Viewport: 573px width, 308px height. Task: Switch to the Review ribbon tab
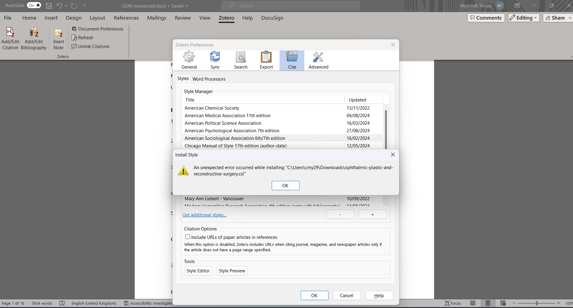183,18
